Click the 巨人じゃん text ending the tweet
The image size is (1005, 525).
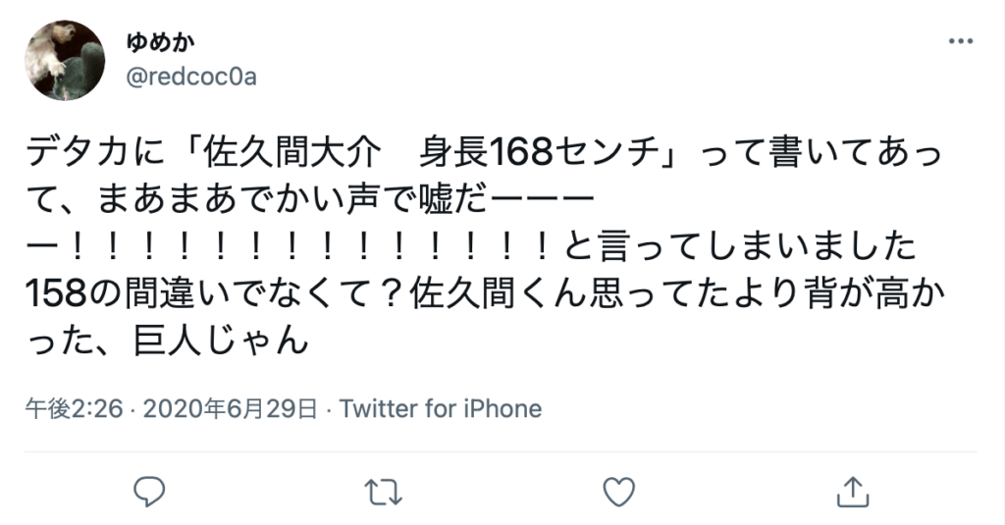pos(222,341)
